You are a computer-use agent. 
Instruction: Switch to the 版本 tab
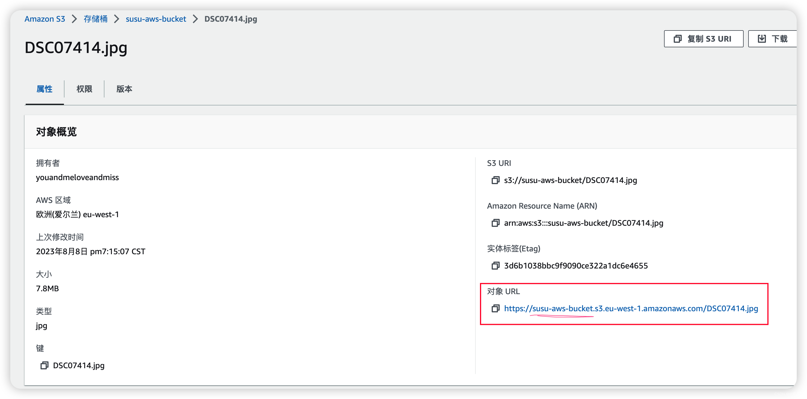(x=124, y=89)
